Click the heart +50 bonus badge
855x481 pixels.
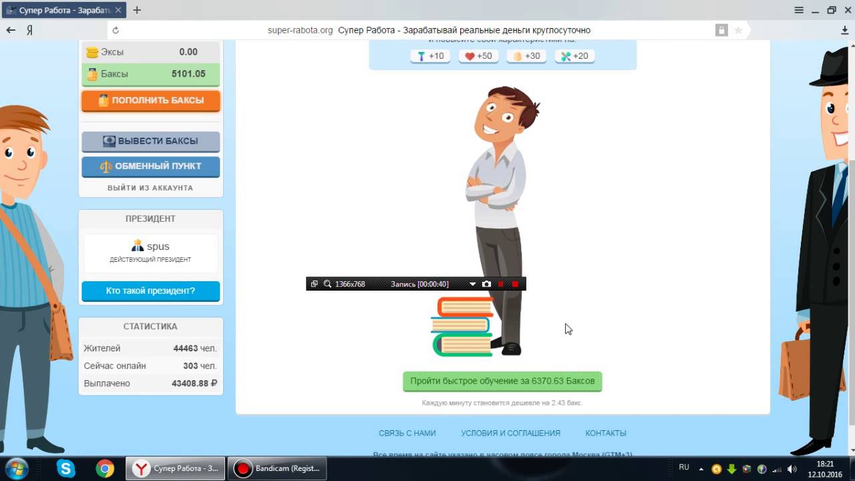478,56
